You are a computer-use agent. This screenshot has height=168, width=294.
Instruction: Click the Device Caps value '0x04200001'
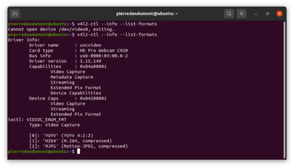click(x=93, y=98)
